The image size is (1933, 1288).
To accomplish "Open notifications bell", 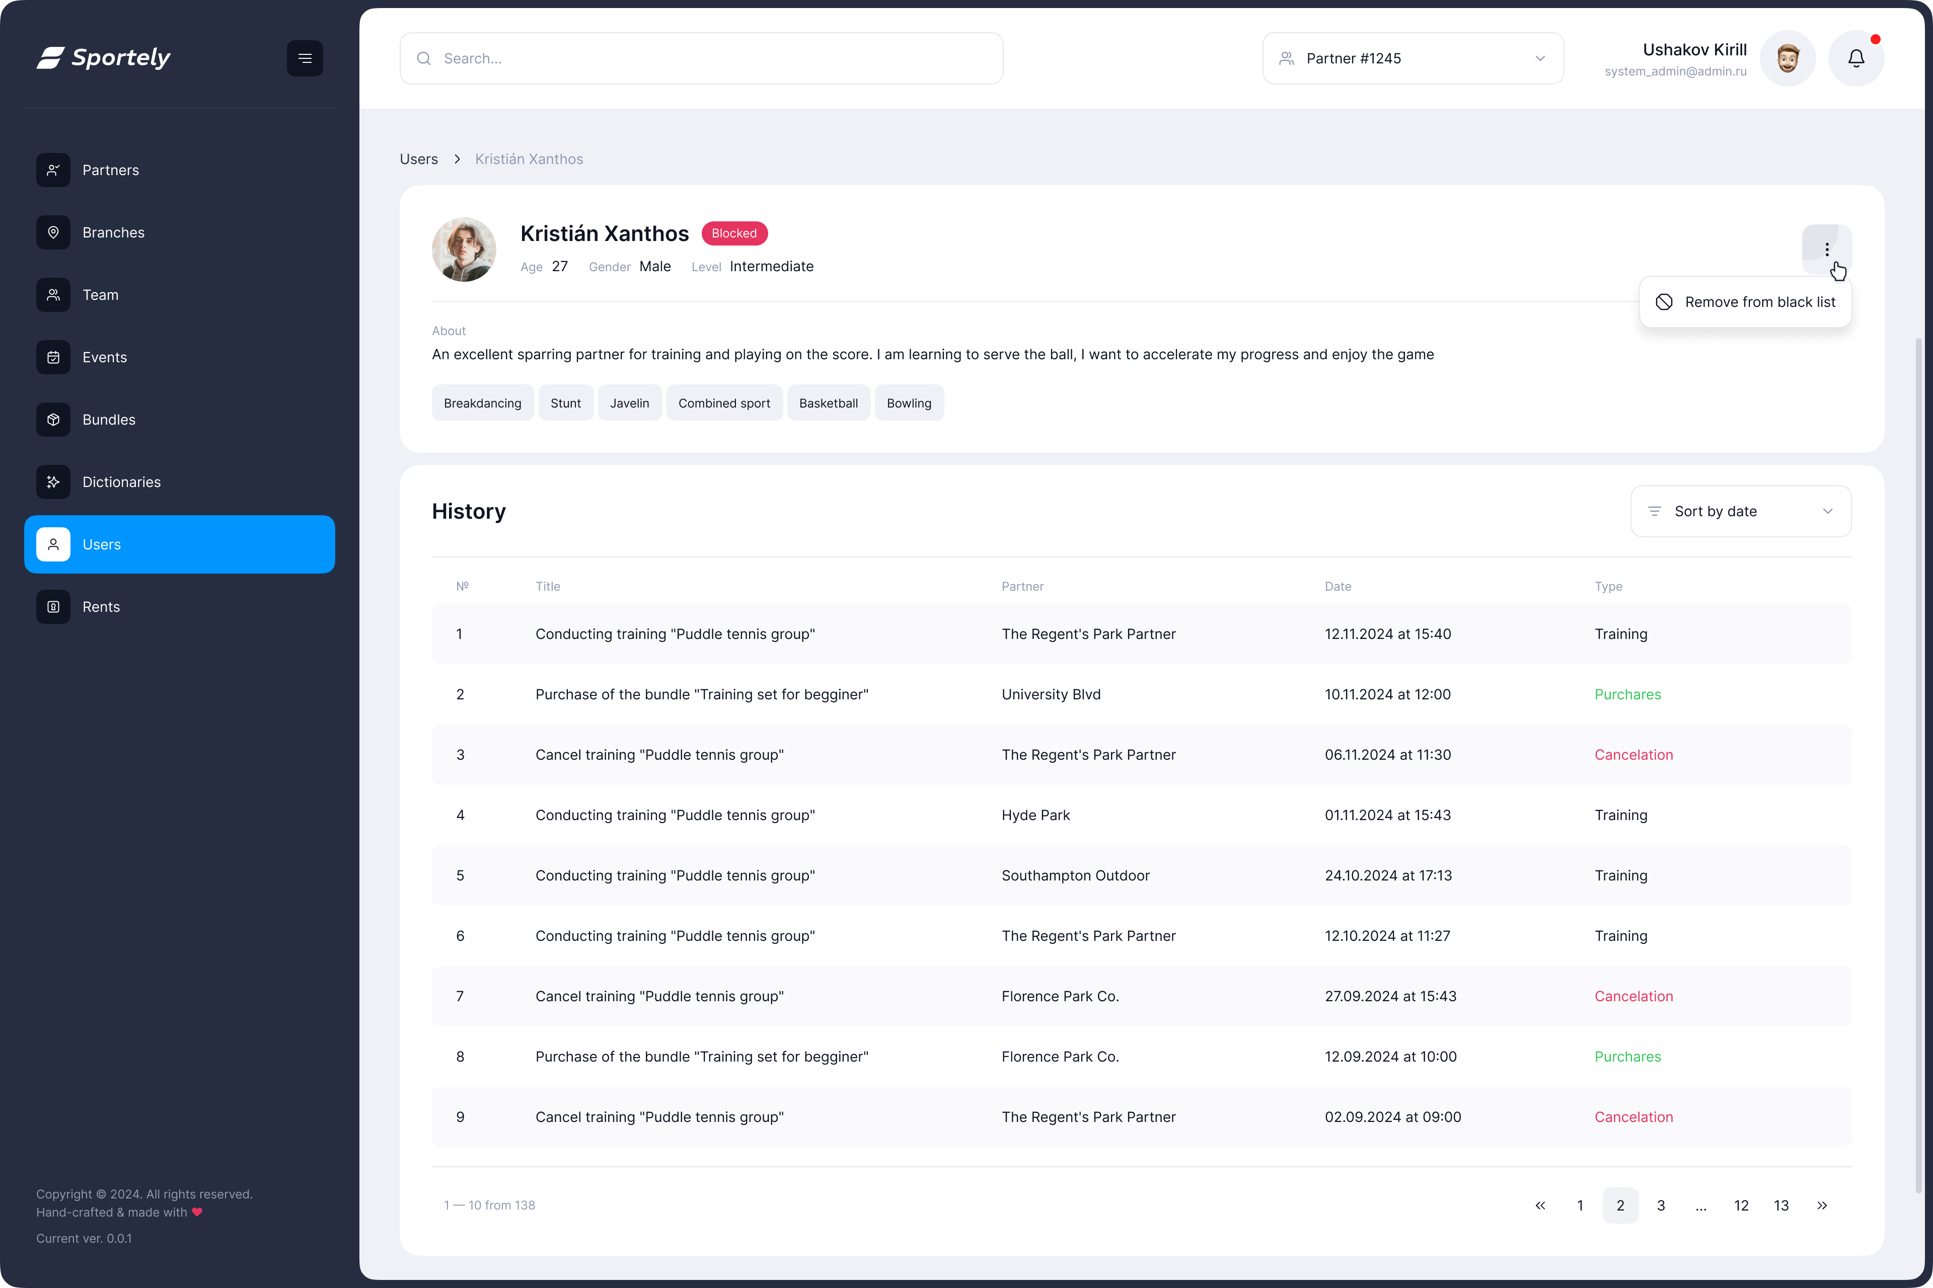I will pyautogui.click(x=1856, y=58).
